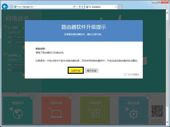The width and height of the screenshot is (170, 127).
Task: Check the 下次不再提示 checkbox
Action: (125, 74)
